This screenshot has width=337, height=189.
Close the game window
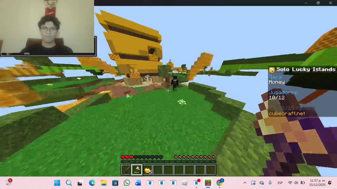coord(330,3)
